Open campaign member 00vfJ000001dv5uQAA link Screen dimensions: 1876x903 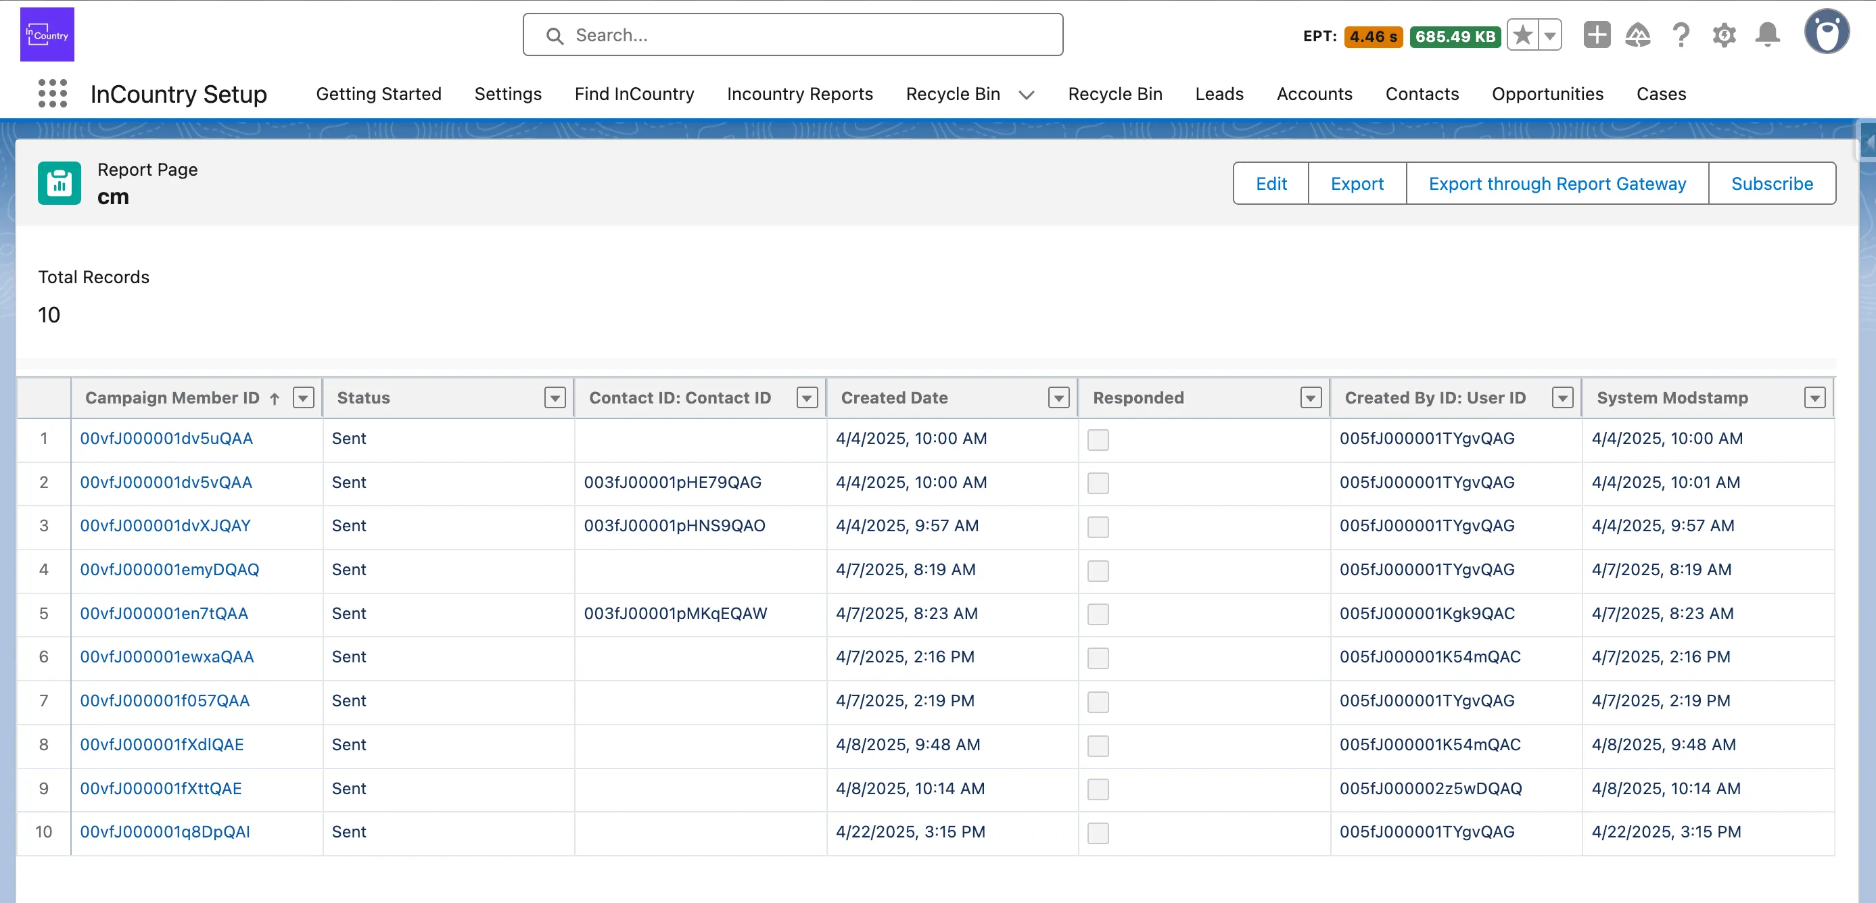point(166,439)
